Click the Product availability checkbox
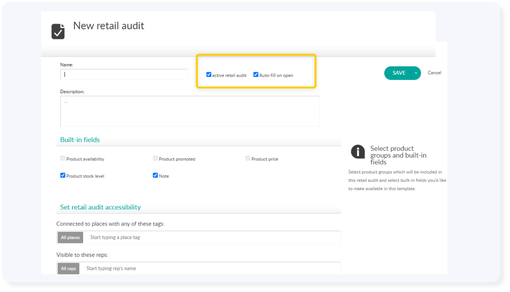 click(x=63, y=158)
